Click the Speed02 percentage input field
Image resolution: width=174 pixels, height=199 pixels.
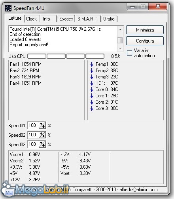pos(33,135)
